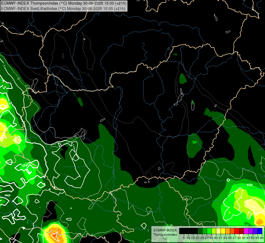Select the violet 50-55 legend swatch
Image resolution: width=265 pixels, height=243 pixels.
pyautogui.click(x=255, y=231)
